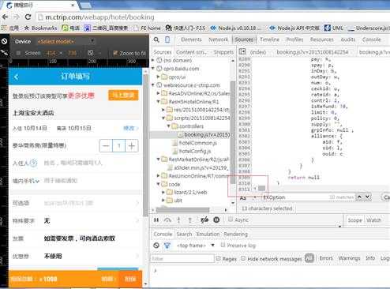Viewport: 390px width, 289px height.
Task: Open the Snippets sidebar tab
Action: tap(223, 52)
